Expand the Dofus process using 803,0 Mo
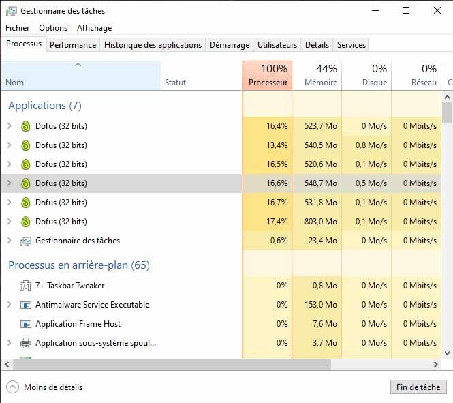Viewport: 453px width, 403px height. click(10, 222)
